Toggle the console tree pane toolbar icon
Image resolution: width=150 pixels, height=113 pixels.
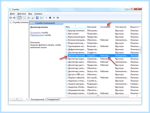pyautogui.click(x=19, y=18)
